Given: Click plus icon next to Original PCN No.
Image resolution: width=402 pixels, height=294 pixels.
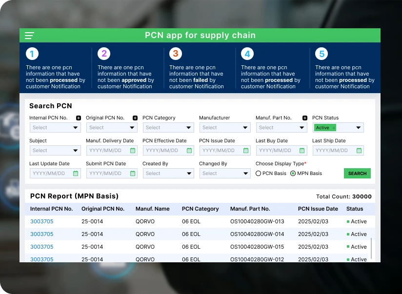Looking at the screenshot, I should pyautogui.click(x=135, y=118).
